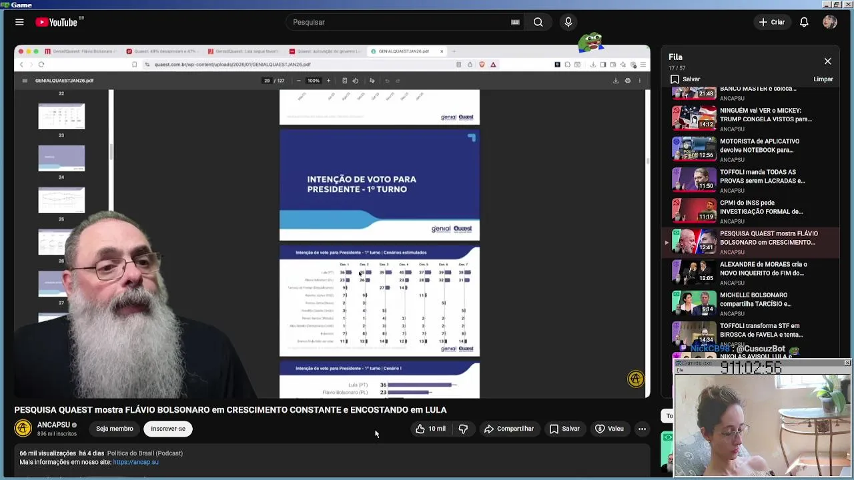Select the Quaest: 49% desaprovam tab

tap(163, 51)
